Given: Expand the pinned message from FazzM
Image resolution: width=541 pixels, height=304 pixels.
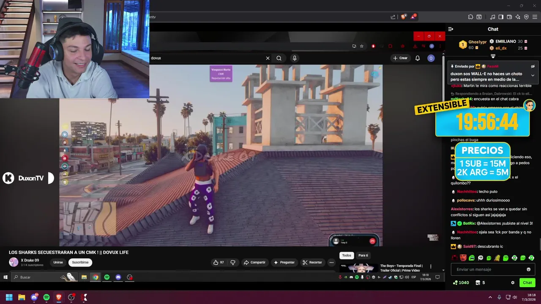Looking at the screenshot, I should [533, 75].
